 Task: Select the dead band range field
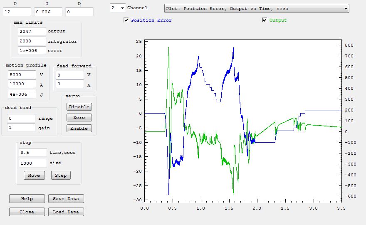[21, 118]
